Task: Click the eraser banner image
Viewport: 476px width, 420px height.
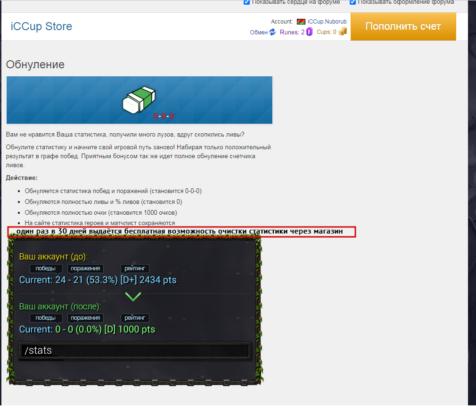Action: click(x=140, y=100)
